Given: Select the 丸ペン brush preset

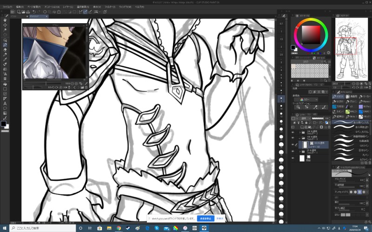Looking at the screenshot, I should point(351,155).
